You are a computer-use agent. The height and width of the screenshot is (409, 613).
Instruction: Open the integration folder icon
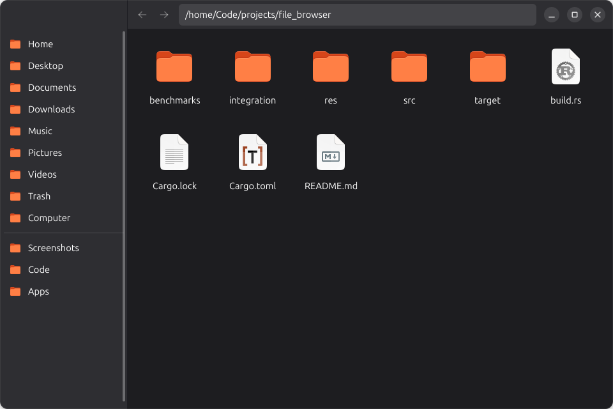click(x=253, y=66)
